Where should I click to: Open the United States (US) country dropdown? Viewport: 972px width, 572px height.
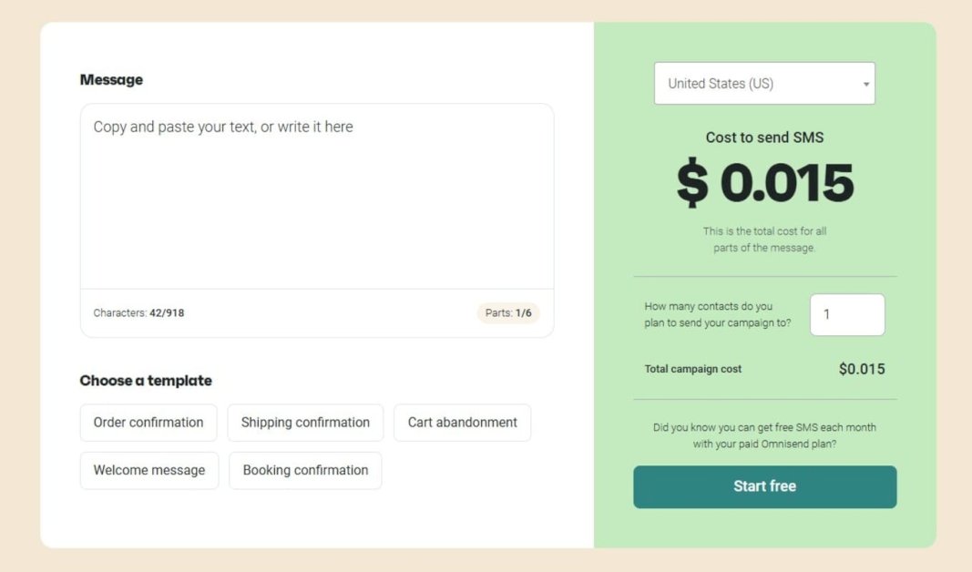763,84
